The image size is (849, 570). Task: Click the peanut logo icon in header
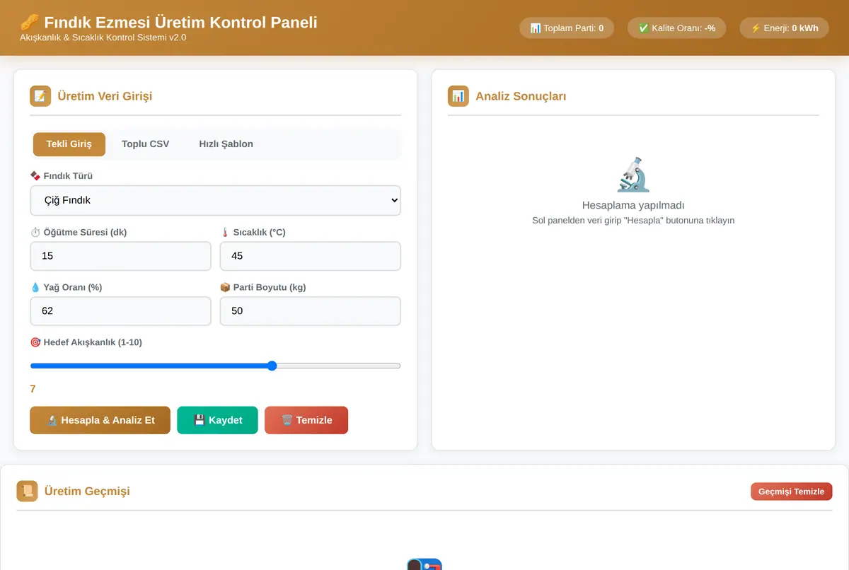pyautogui.click(x=28, y=23)
